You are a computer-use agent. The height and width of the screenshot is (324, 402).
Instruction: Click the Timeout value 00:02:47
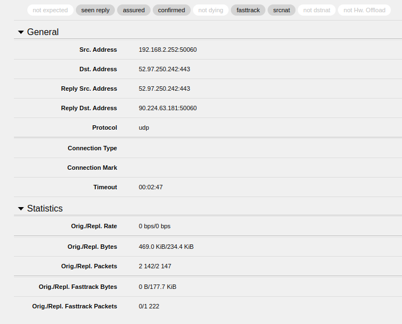coord(151,187)
